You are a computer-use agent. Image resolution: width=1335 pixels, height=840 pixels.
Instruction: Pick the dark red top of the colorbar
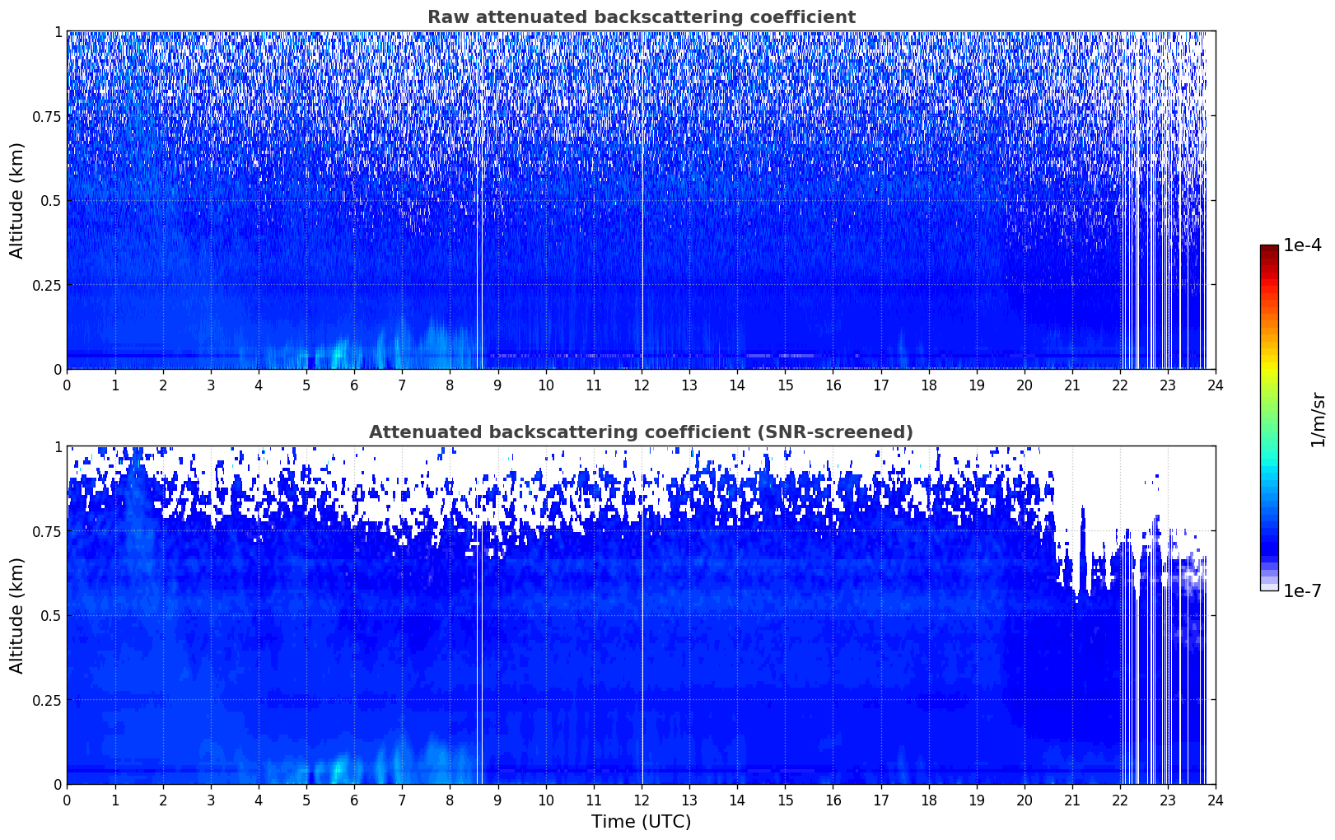(x=1269, y=250)
